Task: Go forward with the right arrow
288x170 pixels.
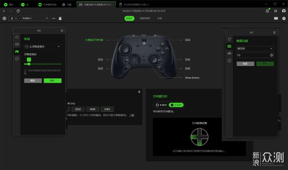Action: coord(11,11)
